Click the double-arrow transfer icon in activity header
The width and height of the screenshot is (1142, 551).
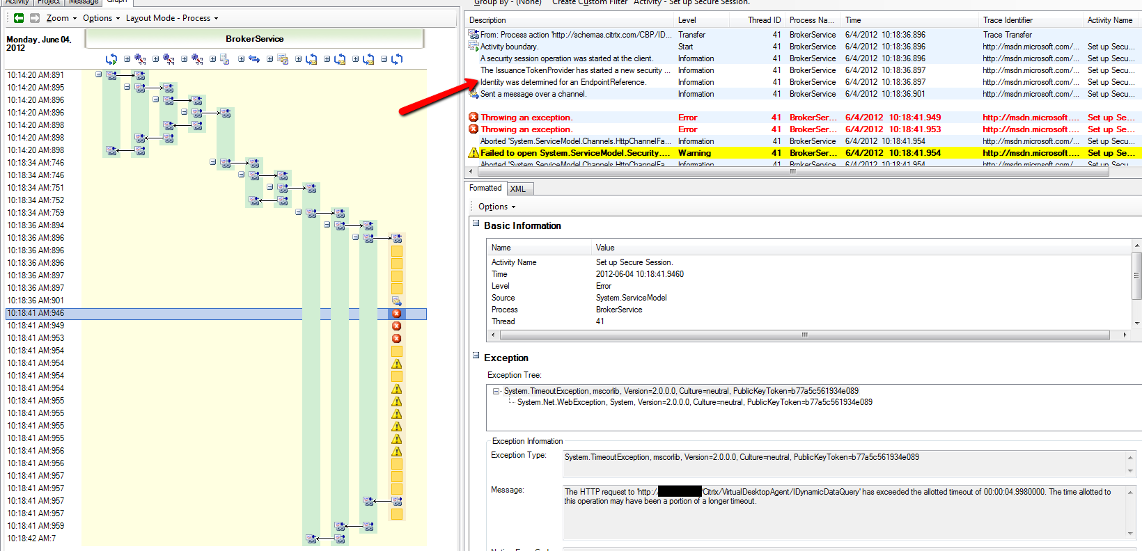pos(254,59)
